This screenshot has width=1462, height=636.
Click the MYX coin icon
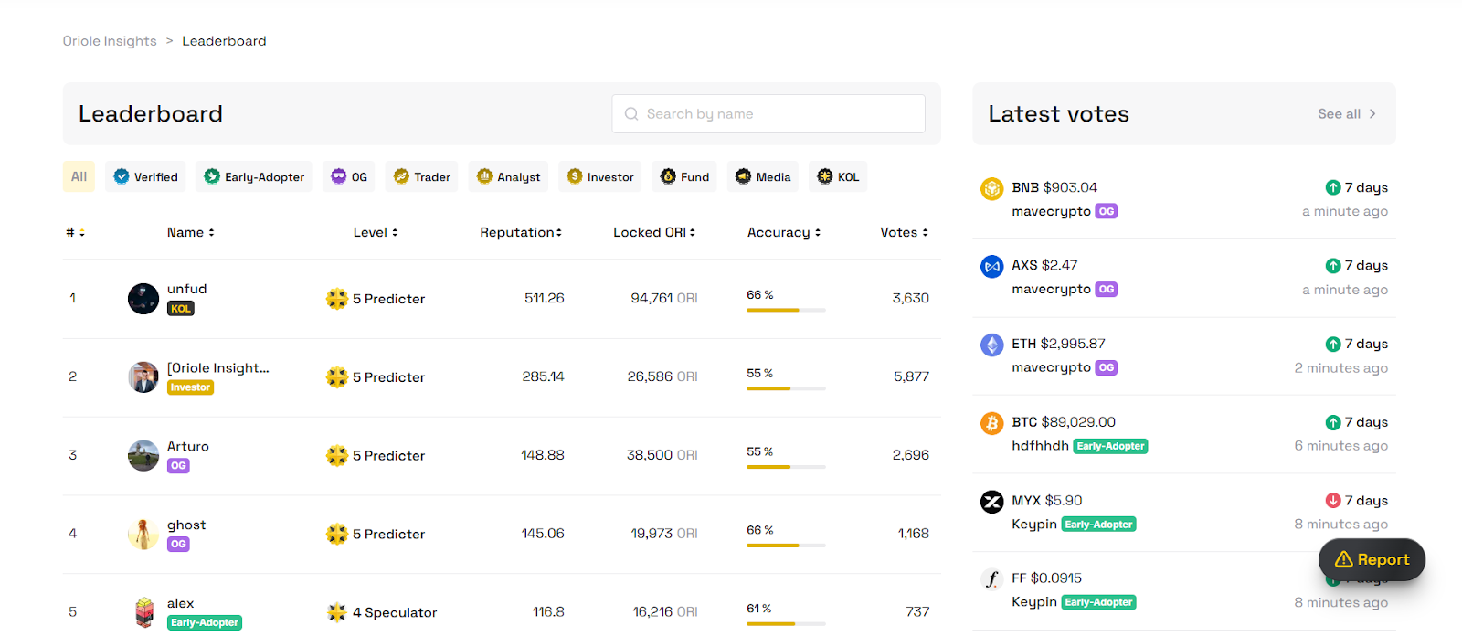pos(991,502)
